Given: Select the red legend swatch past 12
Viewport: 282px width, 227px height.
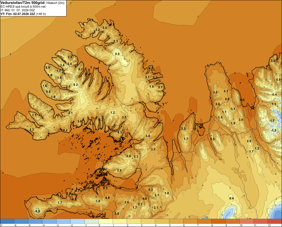Looking at the screenshot, I should pos(275,221).
